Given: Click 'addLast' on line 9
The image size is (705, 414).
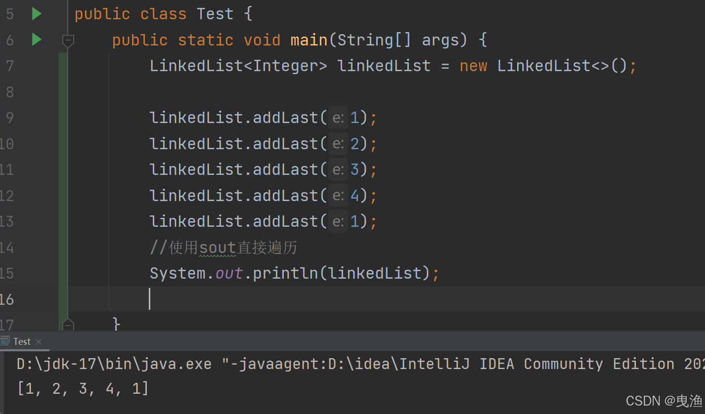Looking at the screenshot, I should tap(286, 118).
